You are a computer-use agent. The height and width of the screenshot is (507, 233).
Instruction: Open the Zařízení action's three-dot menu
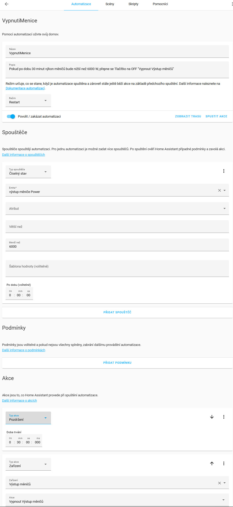224,463
